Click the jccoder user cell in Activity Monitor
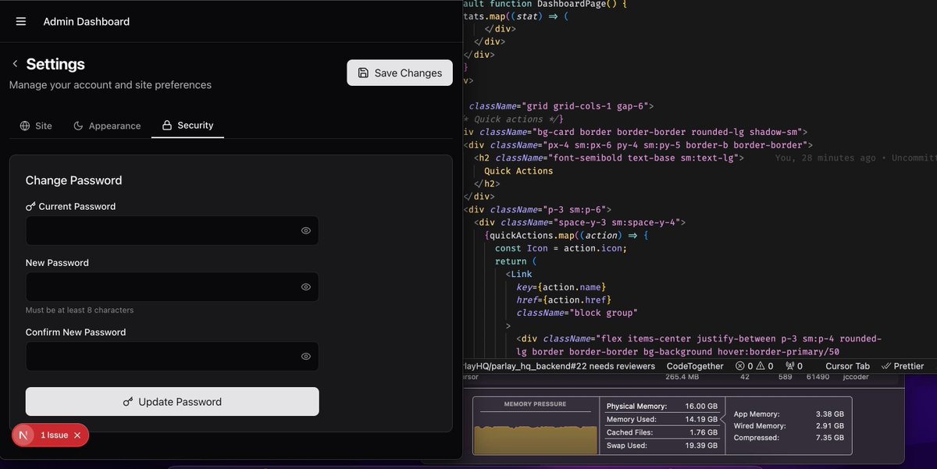Viewport: 937px width, 469px height. [856, 377]
